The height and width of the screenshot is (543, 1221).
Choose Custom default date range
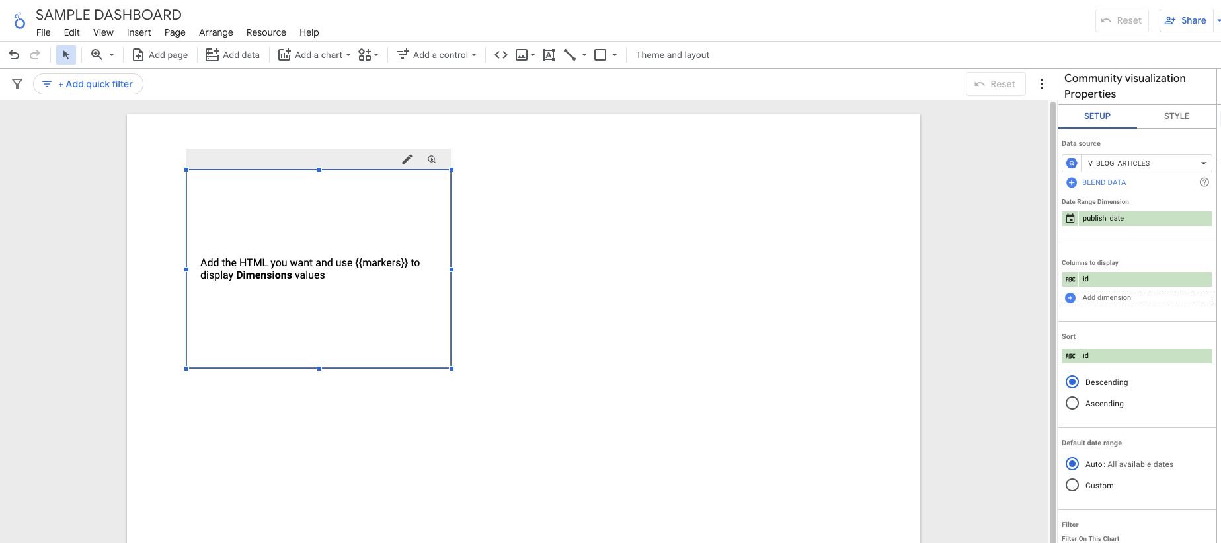click(x=1072, y=486)
